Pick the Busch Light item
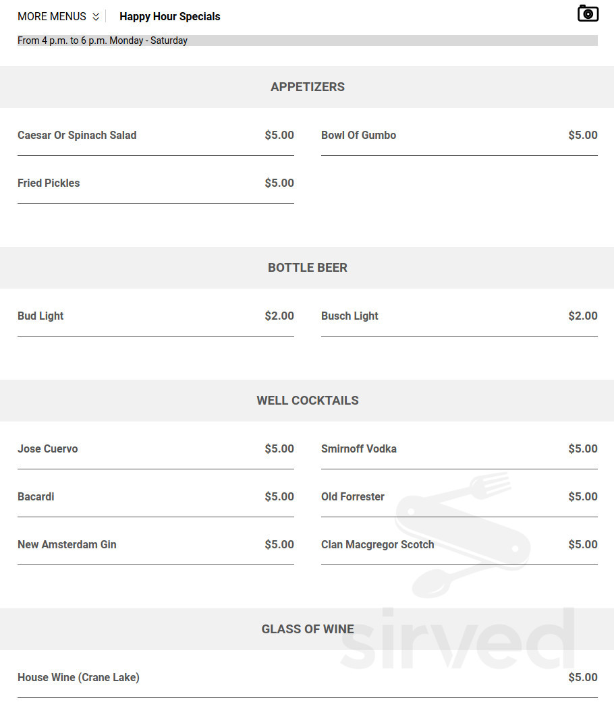This screenshot has height=725, width=614. pyautogui.click(x=459, y=316)
